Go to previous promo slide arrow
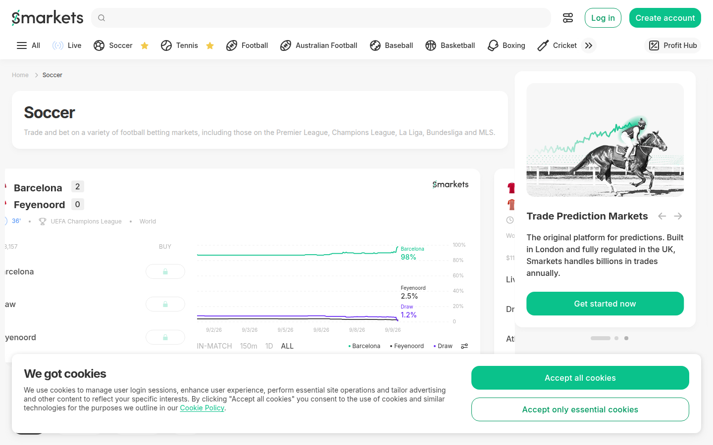Image resolution: width=713 pixels, height=445 pixels. tap(662, 216)
